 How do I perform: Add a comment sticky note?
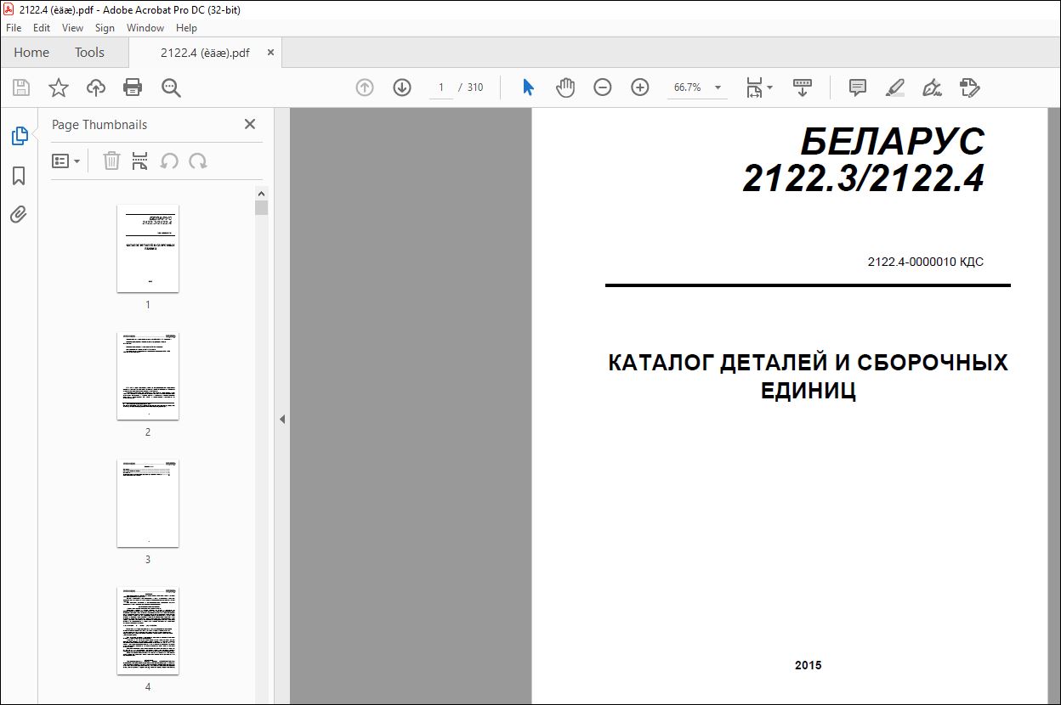[x=858, y=87]
